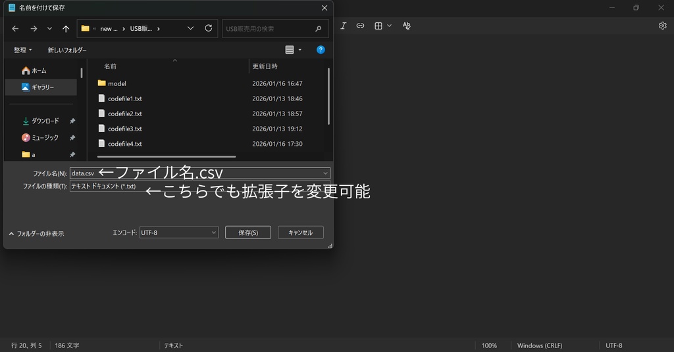Click the キャンセル button
Viewport: 674px width, 352px height.
tap(300, 232)
